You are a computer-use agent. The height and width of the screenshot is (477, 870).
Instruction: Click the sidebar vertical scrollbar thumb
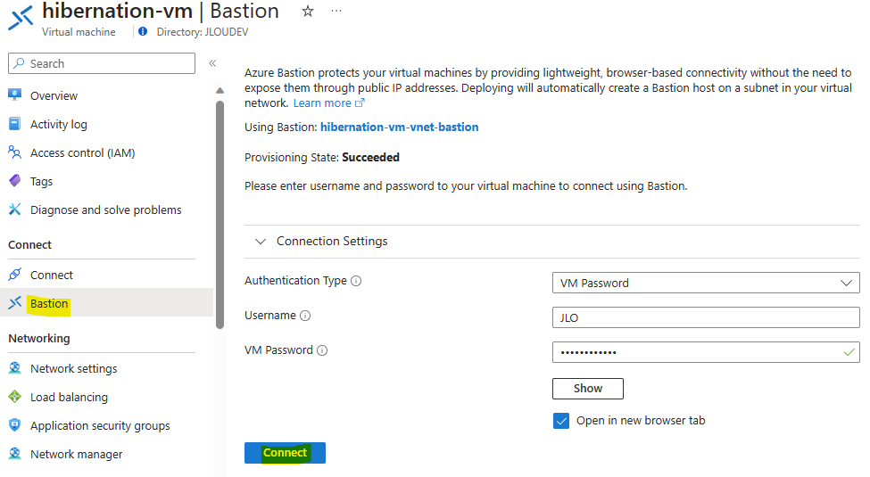tap(220, 214)
